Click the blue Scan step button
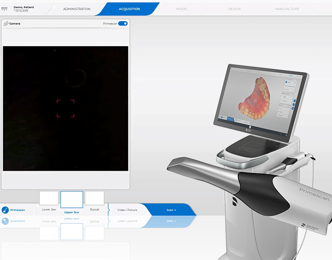The height and width of the screenshot is (260, 332). click(x=171, y=210)
